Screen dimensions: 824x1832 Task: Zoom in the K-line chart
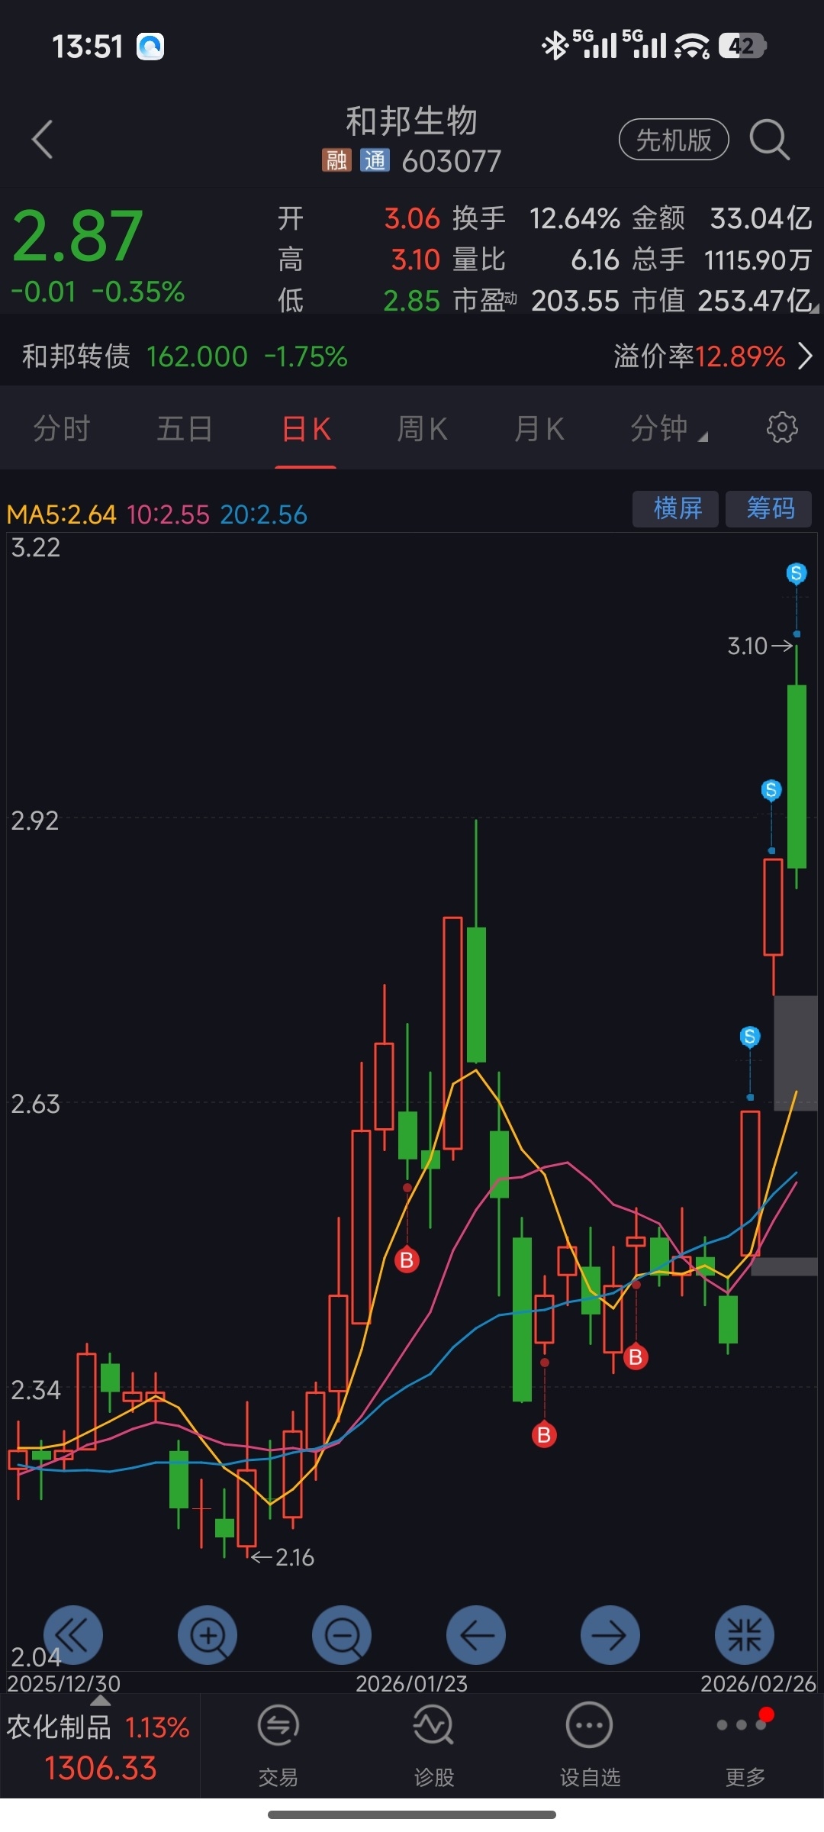[208, 1635]
